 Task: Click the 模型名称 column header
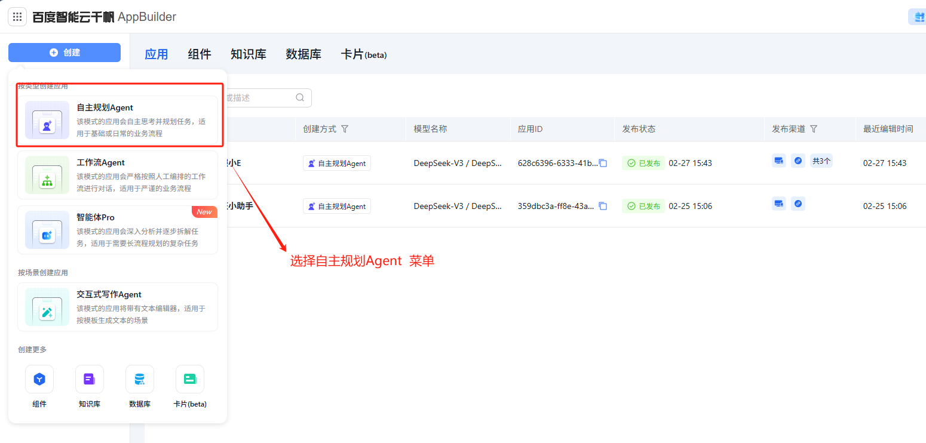[430, 129]
